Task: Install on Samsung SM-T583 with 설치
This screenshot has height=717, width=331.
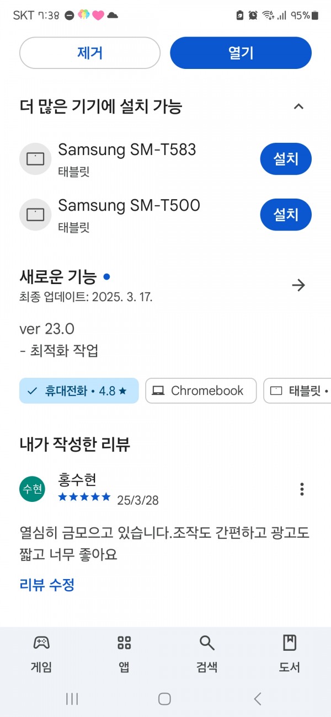Action: click(x=286, y=159)
